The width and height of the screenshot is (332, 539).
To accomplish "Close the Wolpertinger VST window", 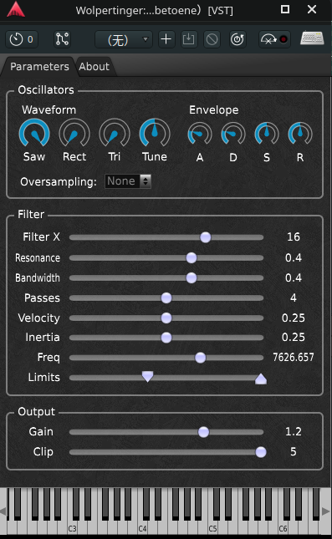I will click(x=312, y=9).
